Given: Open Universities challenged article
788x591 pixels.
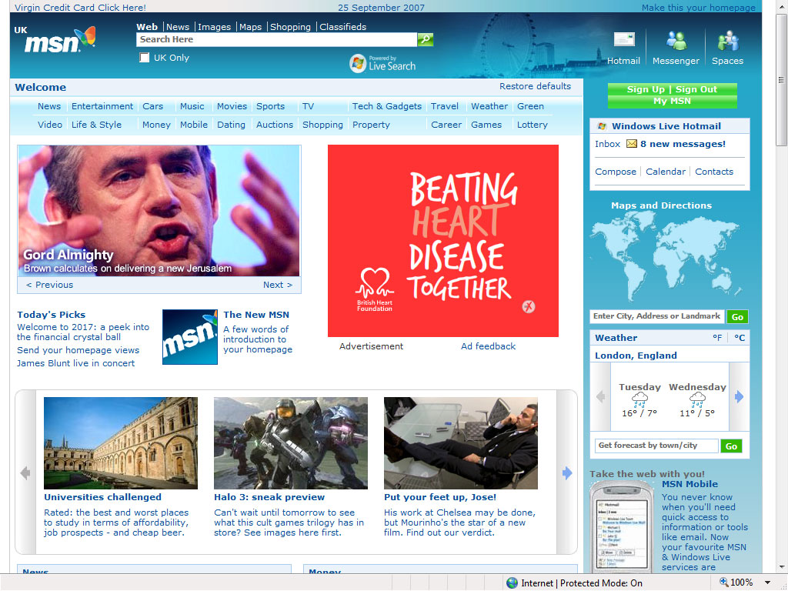Looking at the screenshot, I should (102, 497).
